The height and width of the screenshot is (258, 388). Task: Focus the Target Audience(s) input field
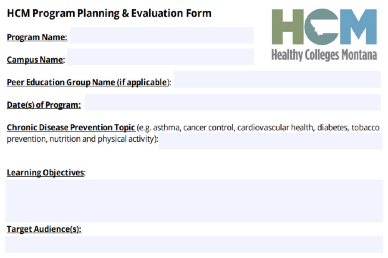[x=194, y=244]
